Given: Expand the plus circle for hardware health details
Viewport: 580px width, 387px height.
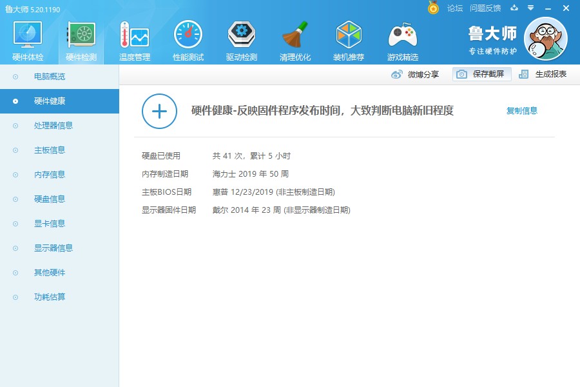Looking at the screenshot, I should (x=159, y=111).
